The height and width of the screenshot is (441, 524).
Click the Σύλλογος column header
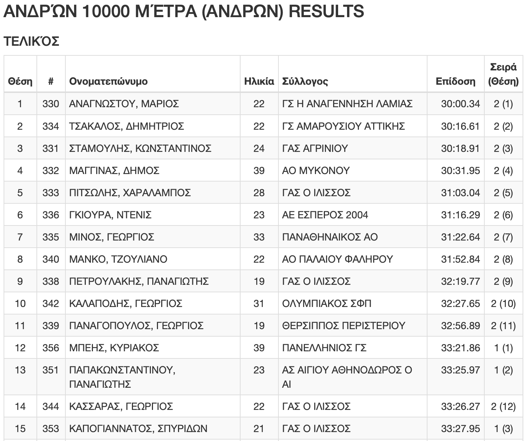pos(305,81)
